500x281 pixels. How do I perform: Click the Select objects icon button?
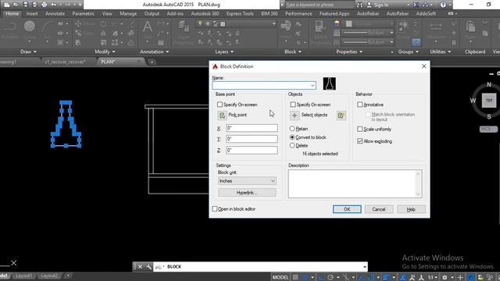(295, 116)
